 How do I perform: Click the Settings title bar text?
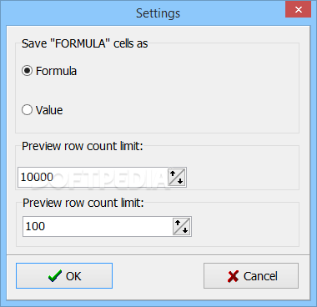158,13
